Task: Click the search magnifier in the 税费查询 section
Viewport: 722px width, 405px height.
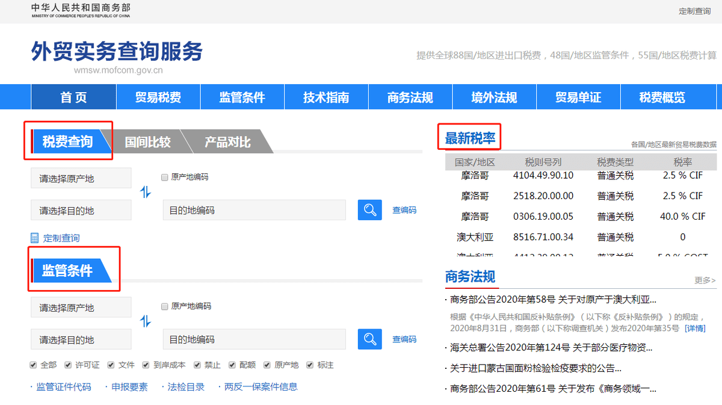Action: (370, 210)
